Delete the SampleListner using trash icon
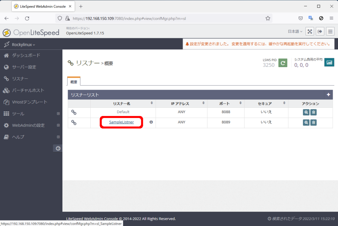This screenshot has height=226, width=338. (314, 123)
